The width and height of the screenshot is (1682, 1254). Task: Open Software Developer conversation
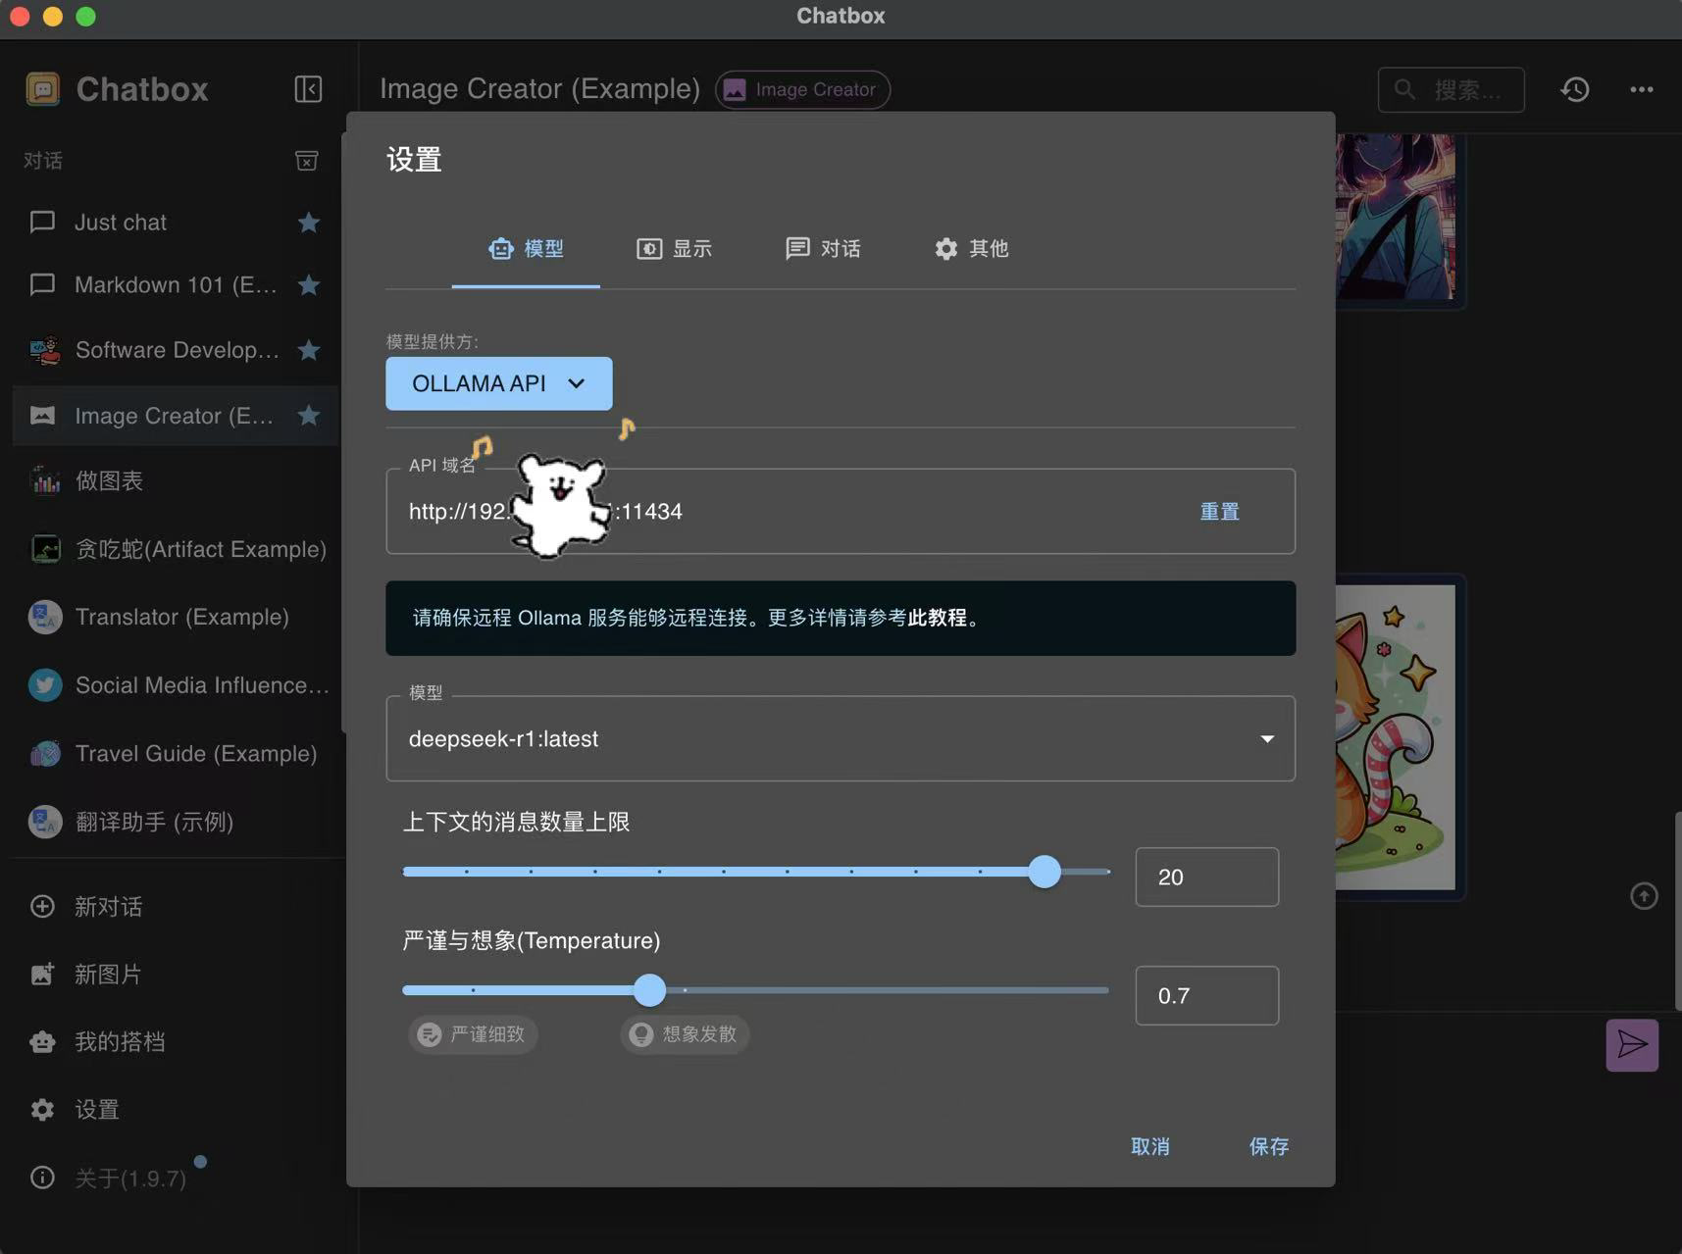click(176, 350)
